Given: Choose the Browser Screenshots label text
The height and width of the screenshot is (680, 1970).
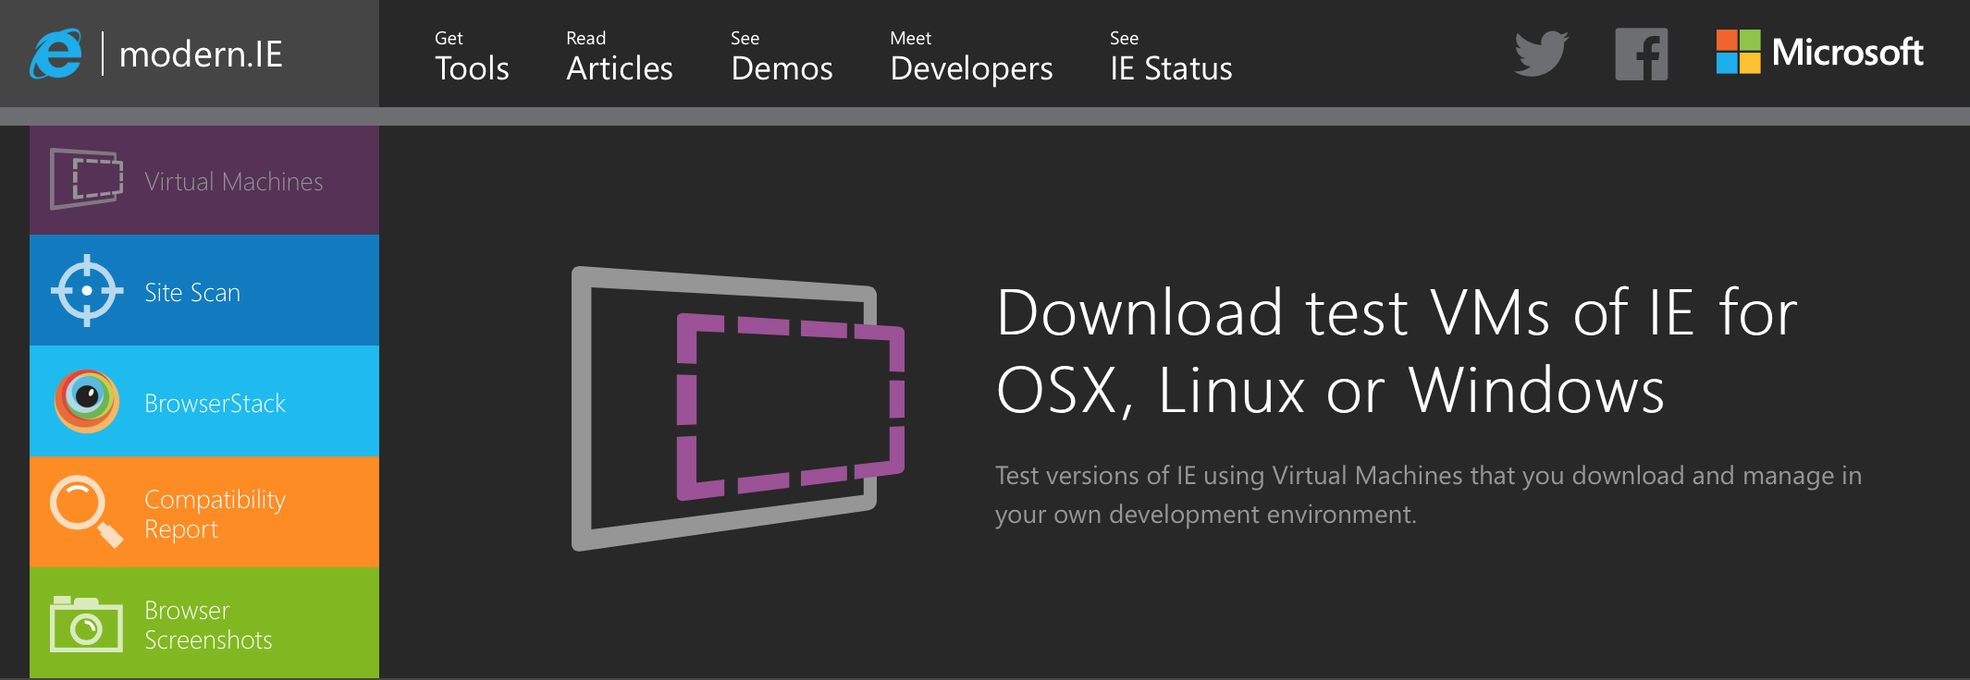Looking at the screenshot, I should pos(208,625).
